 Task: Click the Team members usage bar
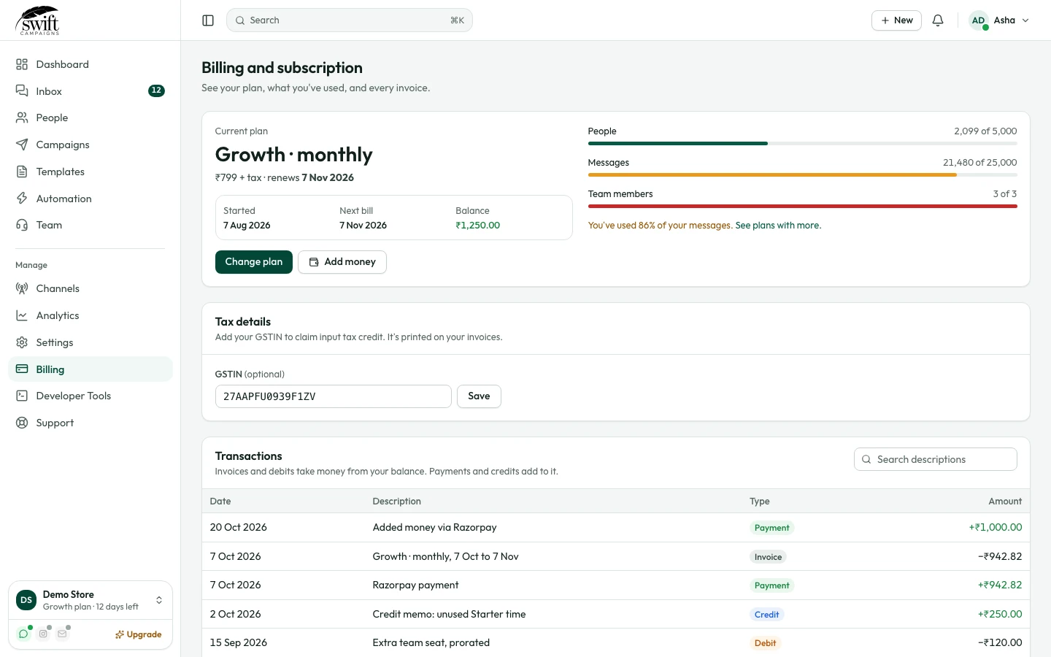coord(803,207)
